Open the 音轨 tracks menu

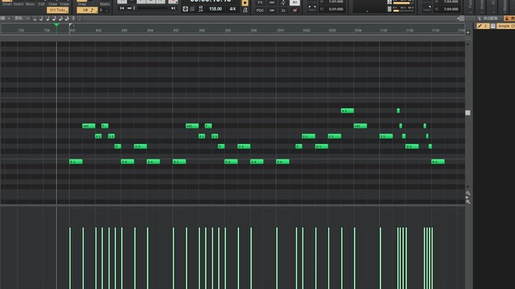click(19, 19)
